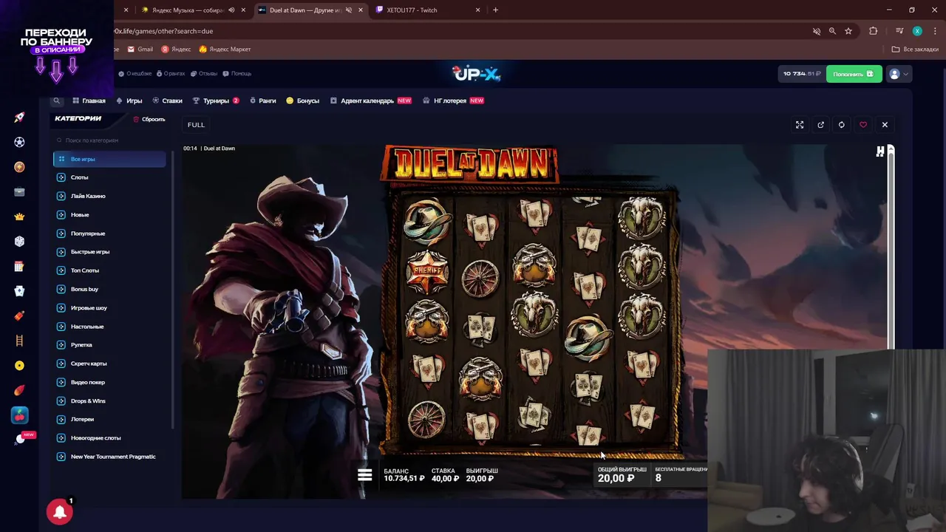Open the Бонусы section

(x=303, y=100)
